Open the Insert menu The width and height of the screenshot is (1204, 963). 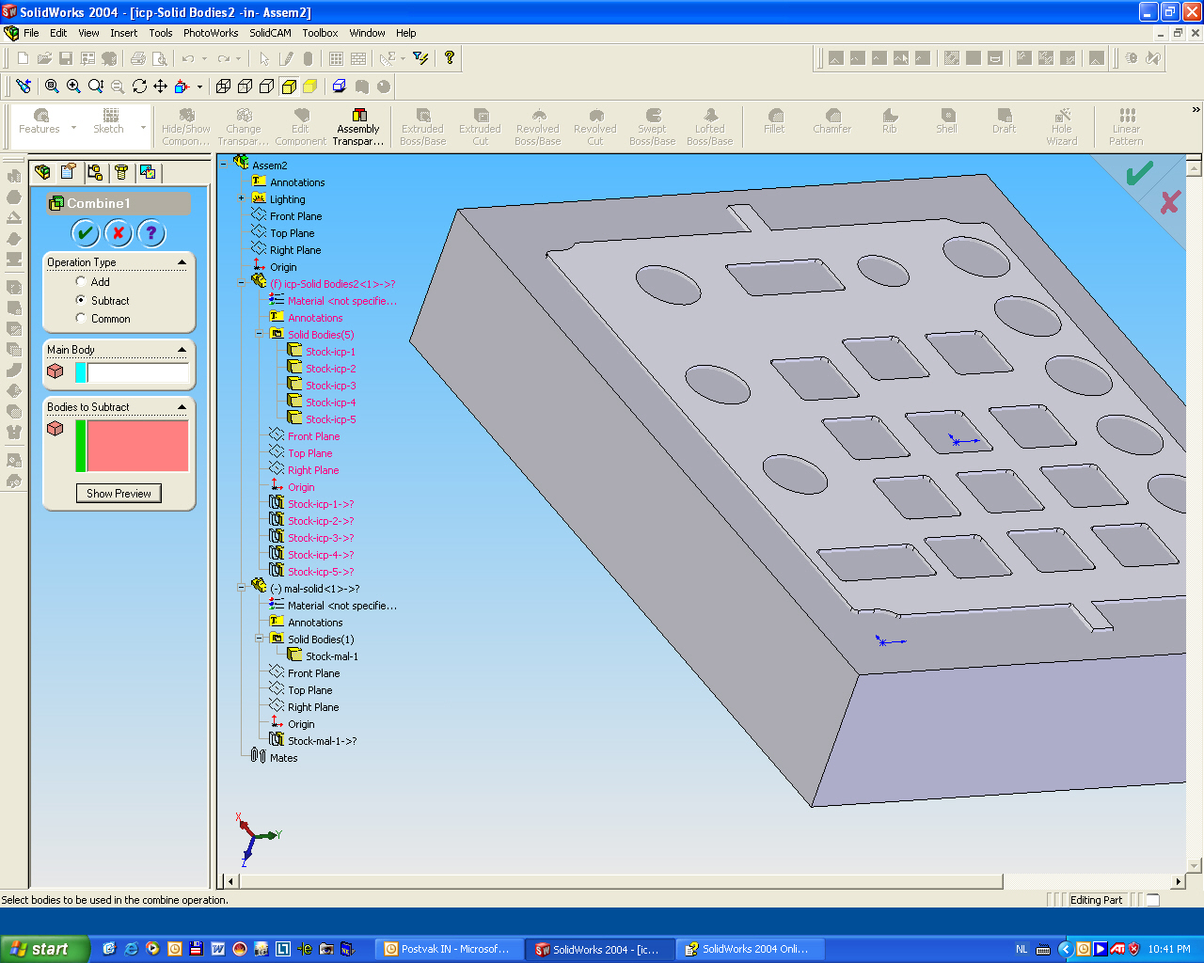(x=123, y=33)
